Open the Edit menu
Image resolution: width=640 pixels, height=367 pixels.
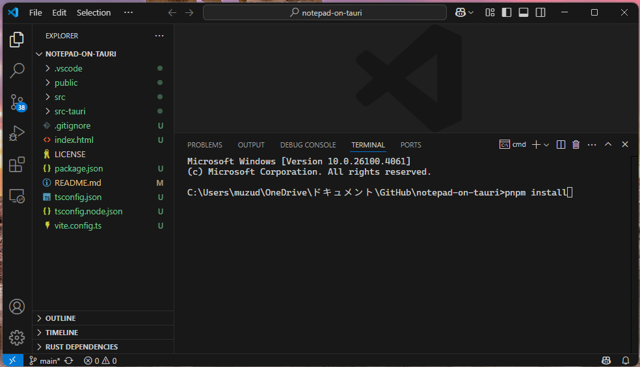(59, 12)
